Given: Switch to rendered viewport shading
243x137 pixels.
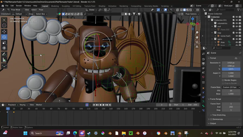Looking at the screenshot, I should pyautogui.click(x=191, y=10).
